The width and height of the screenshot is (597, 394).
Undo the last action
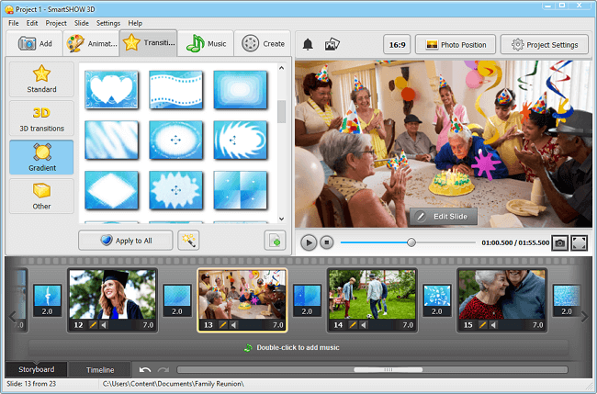click(x=145, y=369)
